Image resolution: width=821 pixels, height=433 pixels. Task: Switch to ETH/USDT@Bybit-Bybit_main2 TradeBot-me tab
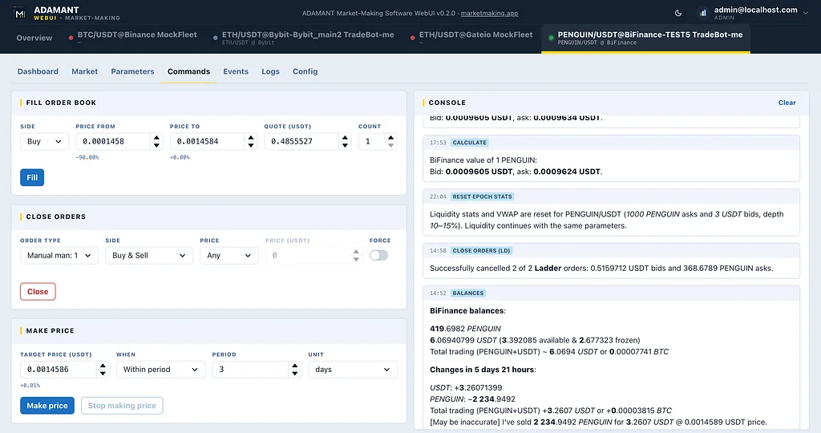[304, 38]
